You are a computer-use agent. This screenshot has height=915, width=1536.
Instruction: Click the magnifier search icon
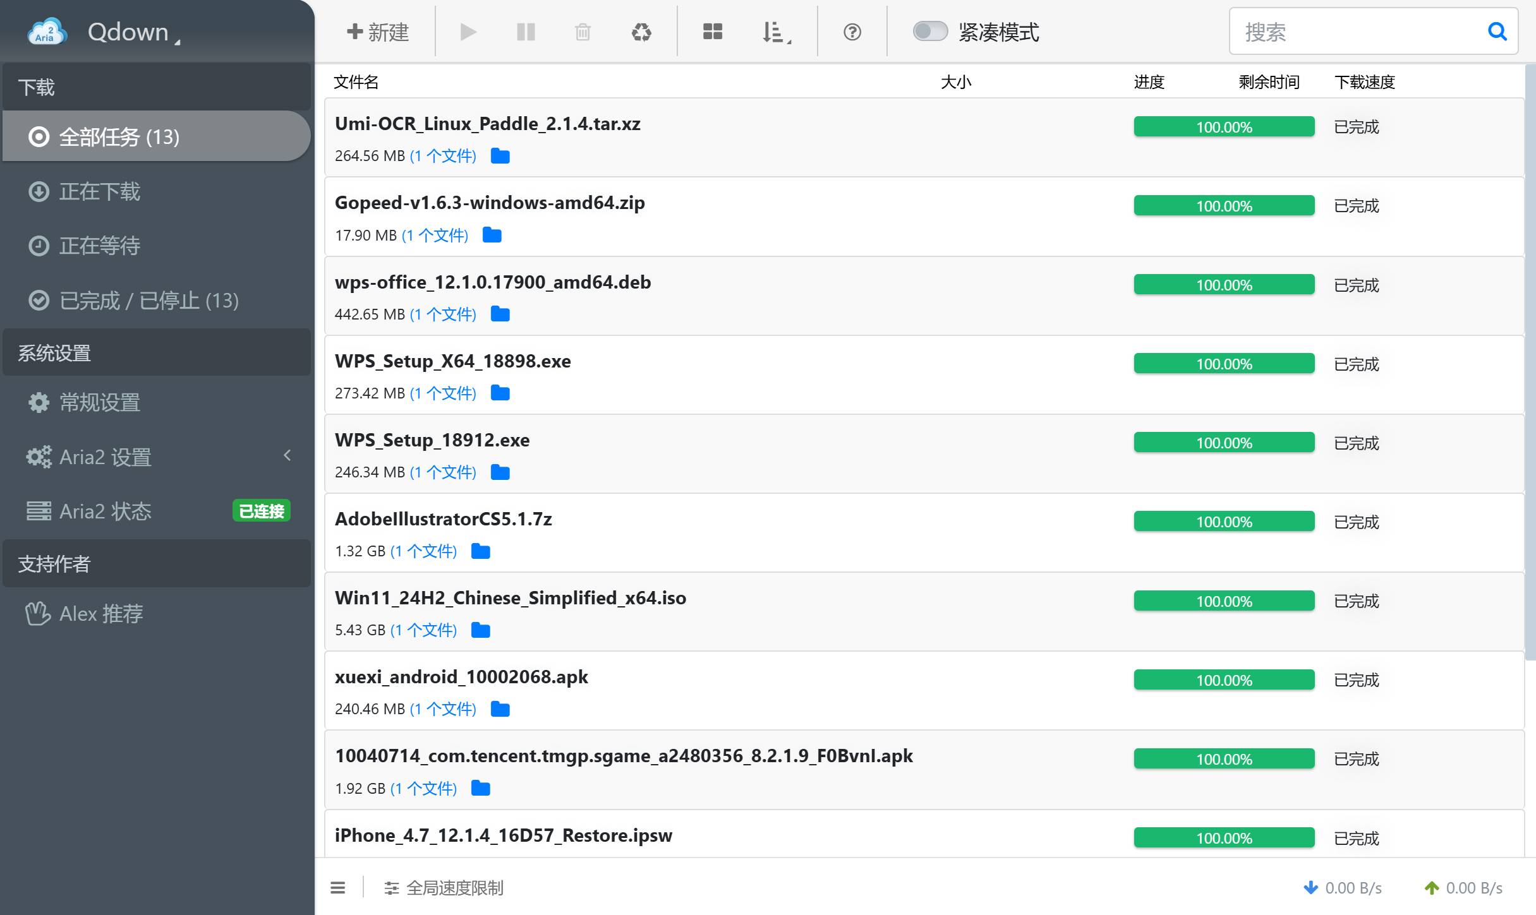pyautogui.click(x=1497, y=31)
